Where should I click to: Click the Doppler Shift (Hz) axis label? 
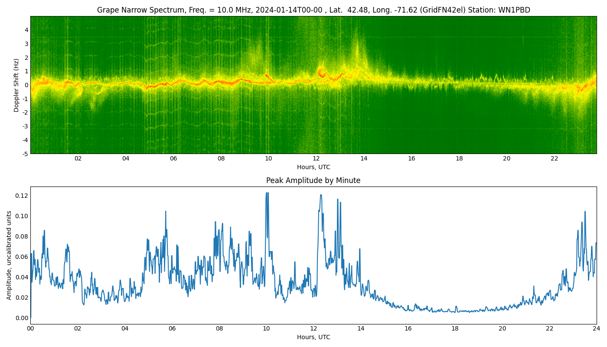coord(16,85)
